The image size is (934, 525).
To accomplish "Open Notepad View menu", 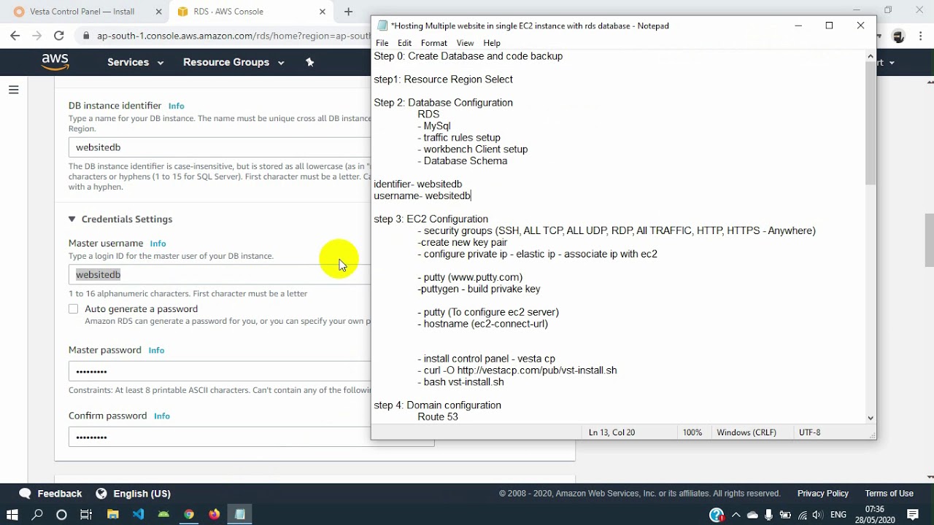I will click(x=465, y=43).
